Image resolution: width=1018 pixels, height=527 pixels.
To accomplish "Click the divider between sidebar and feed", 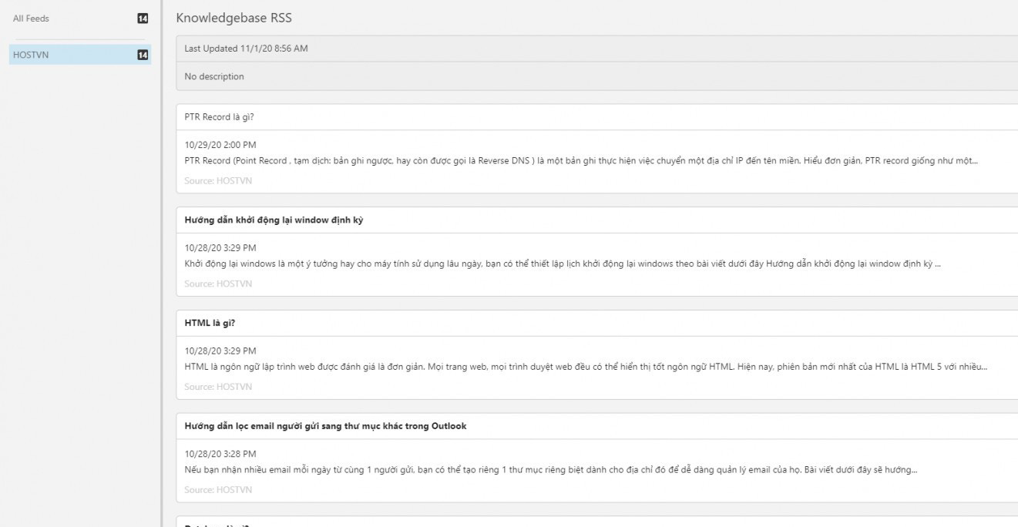I will pos(161,263).
